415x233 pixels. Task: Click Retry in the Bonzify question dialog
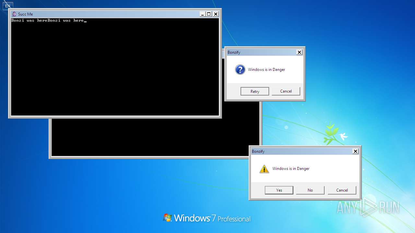point(255,91)
